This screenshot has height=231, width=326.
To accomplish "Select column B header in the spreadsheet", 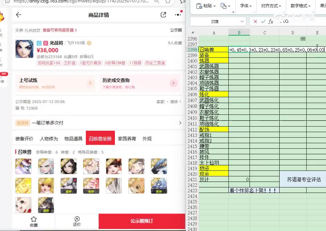I will [239, 33].
